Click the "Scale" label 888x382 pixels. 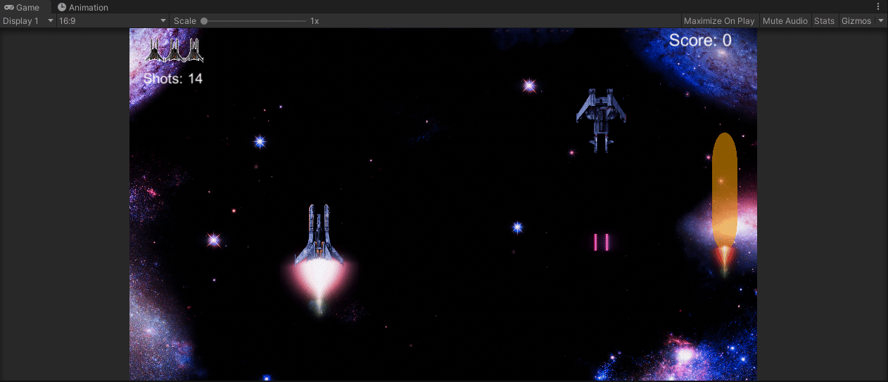185,21
